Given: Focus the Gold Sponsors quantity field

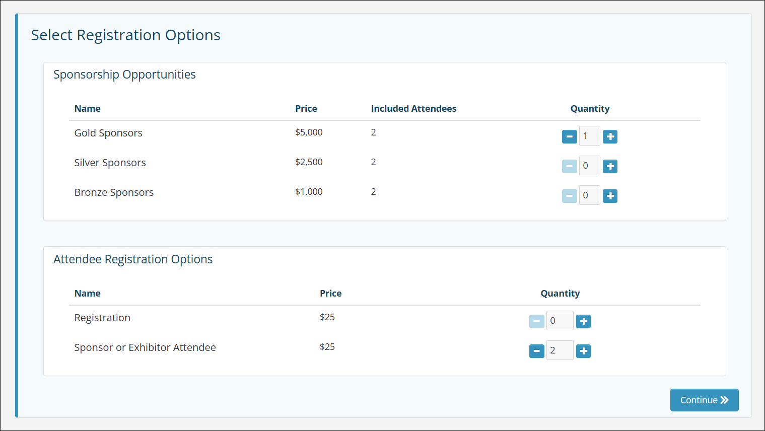Looking at the screenshot, I should [589, 136].
